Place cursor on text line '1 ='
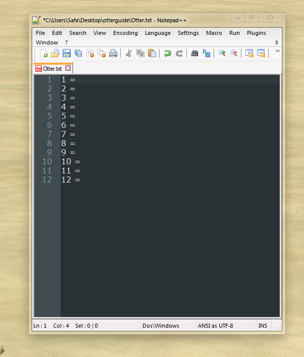 pos(68,80)
